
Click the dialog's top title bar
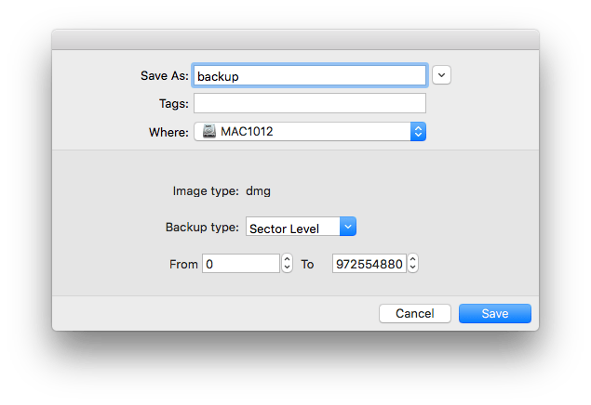295,39
